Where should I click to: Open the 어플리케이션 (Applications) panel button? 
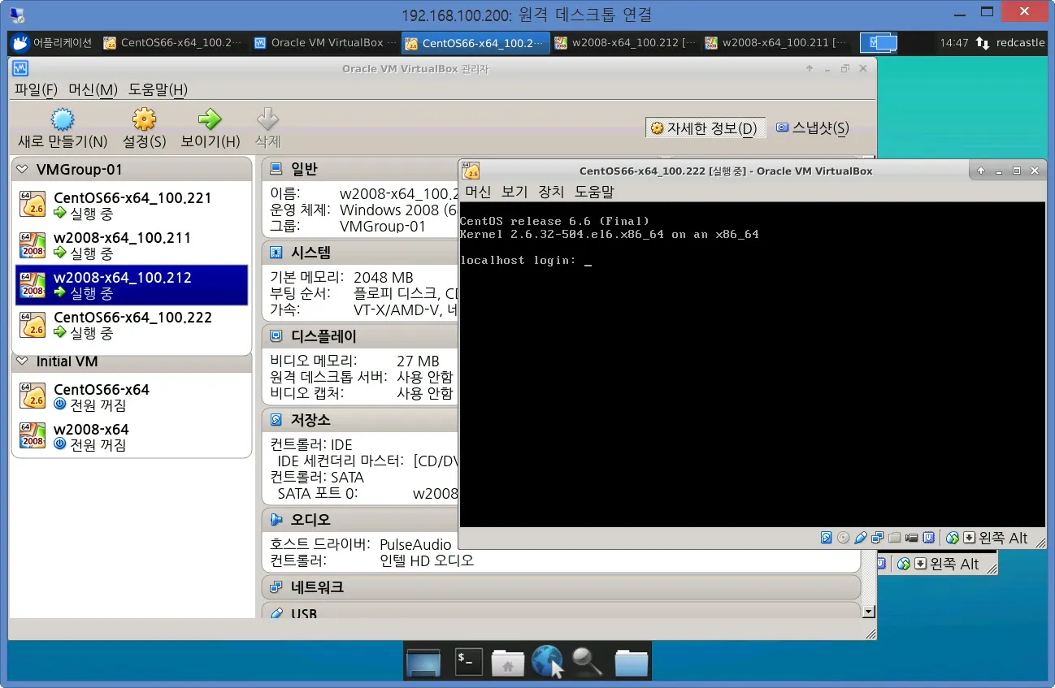53,43
